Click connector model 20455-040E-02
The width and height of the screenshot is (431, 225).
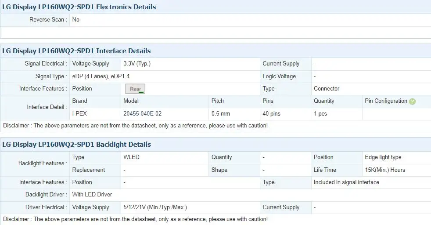[x=142, y=114]
